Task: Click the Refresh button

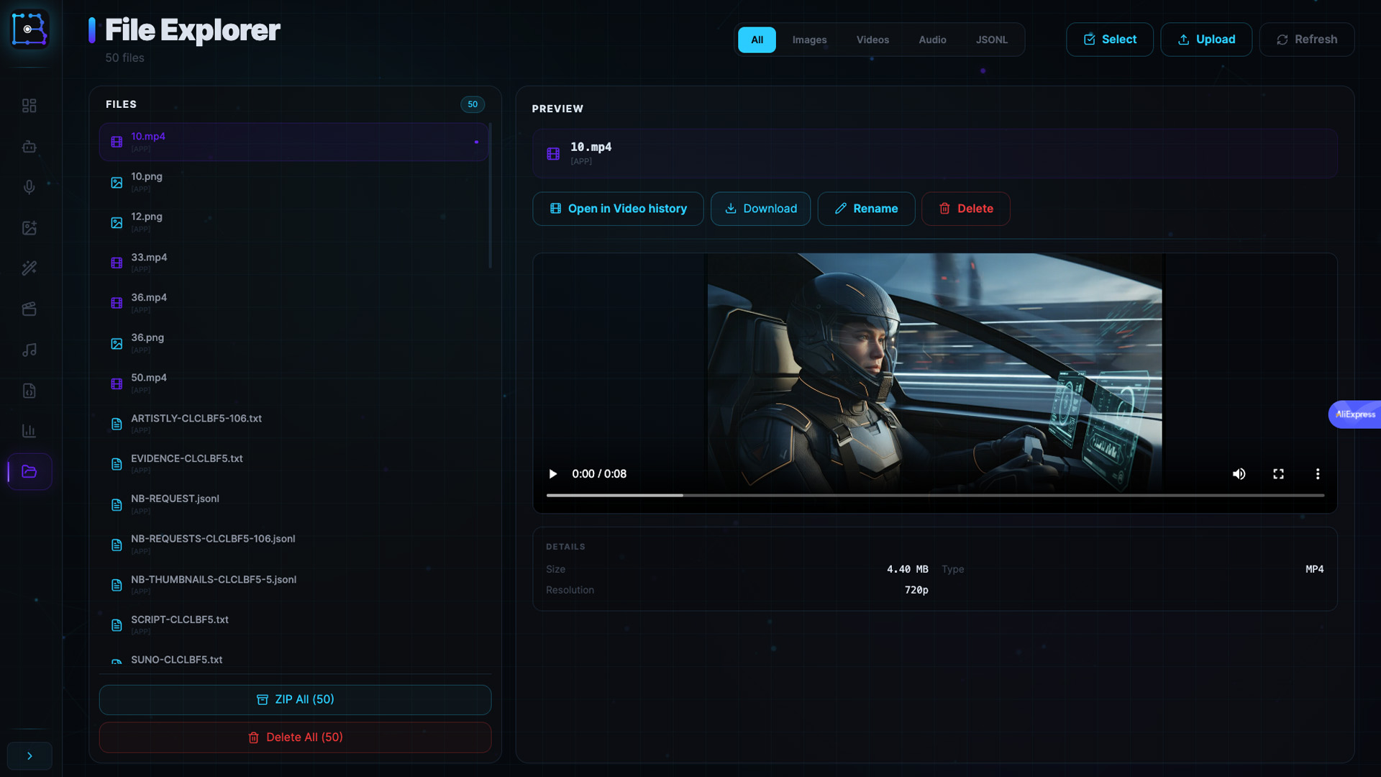Action: point(1307,40)
